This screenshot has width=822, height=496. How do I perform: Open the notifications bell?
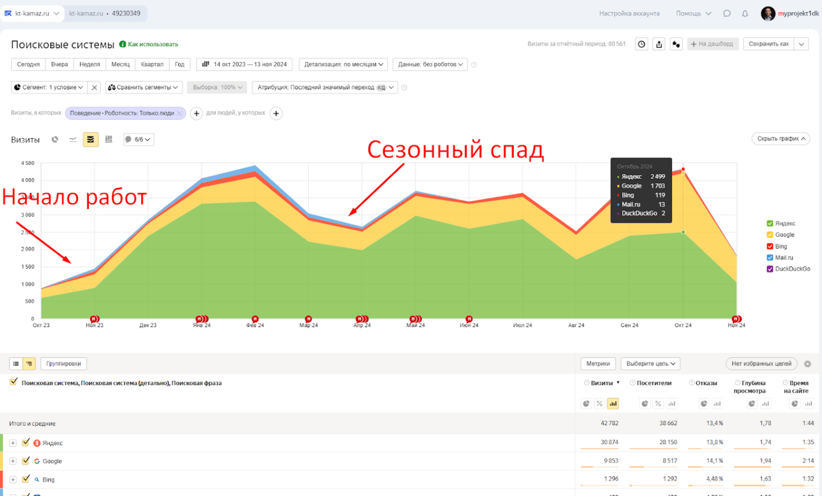coord(745,13)
